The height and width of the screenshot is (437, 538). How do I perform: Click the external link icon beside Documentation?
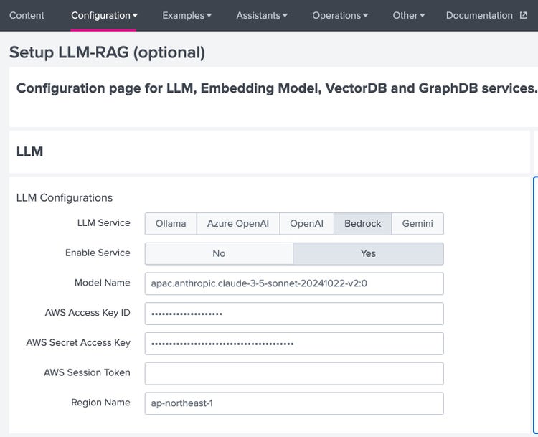[x=523, y=15]
